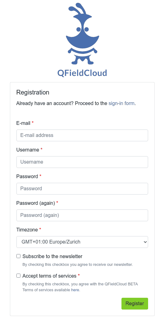167x321 pixels.
Task: Click the 'Password (again)' label text
Action: pos(36,203)
